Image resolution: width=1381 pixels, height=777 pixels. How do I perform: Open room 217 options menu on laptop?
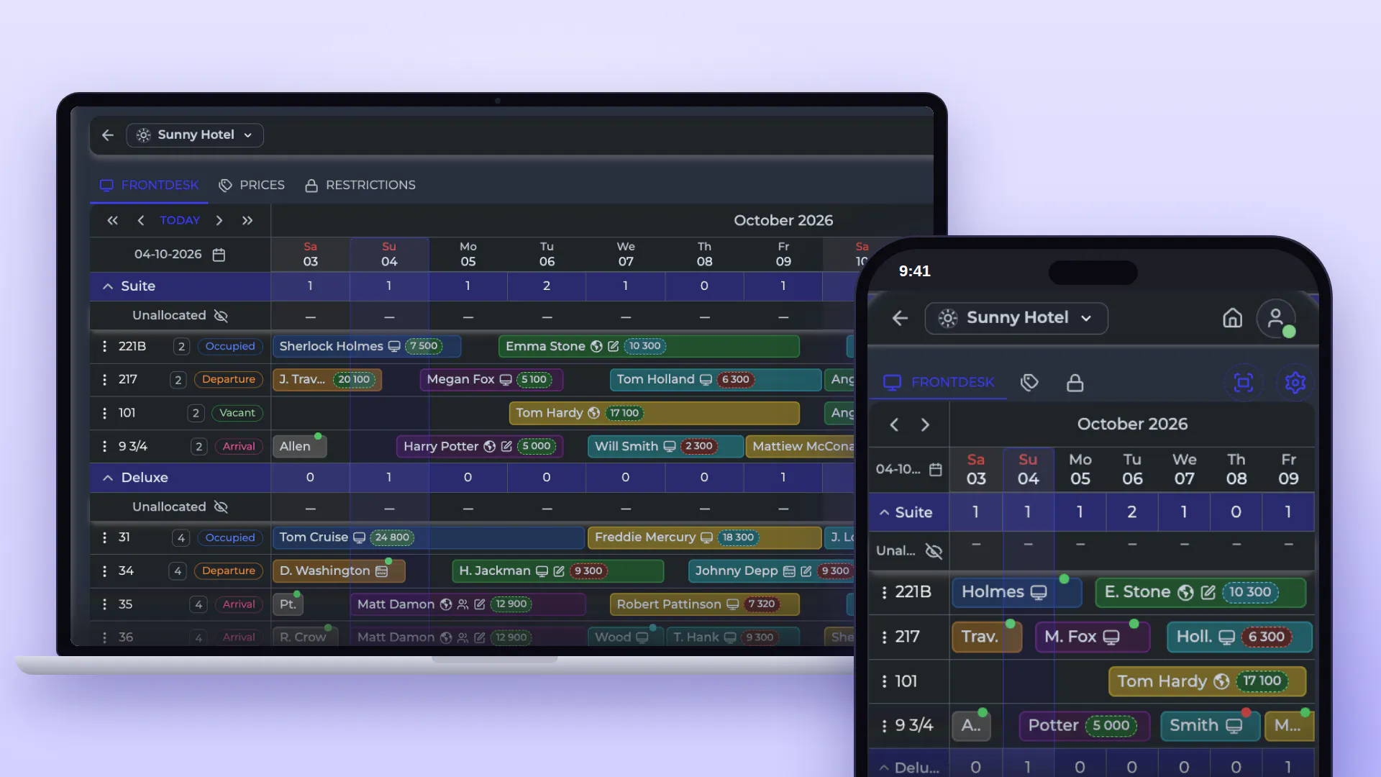105,380
